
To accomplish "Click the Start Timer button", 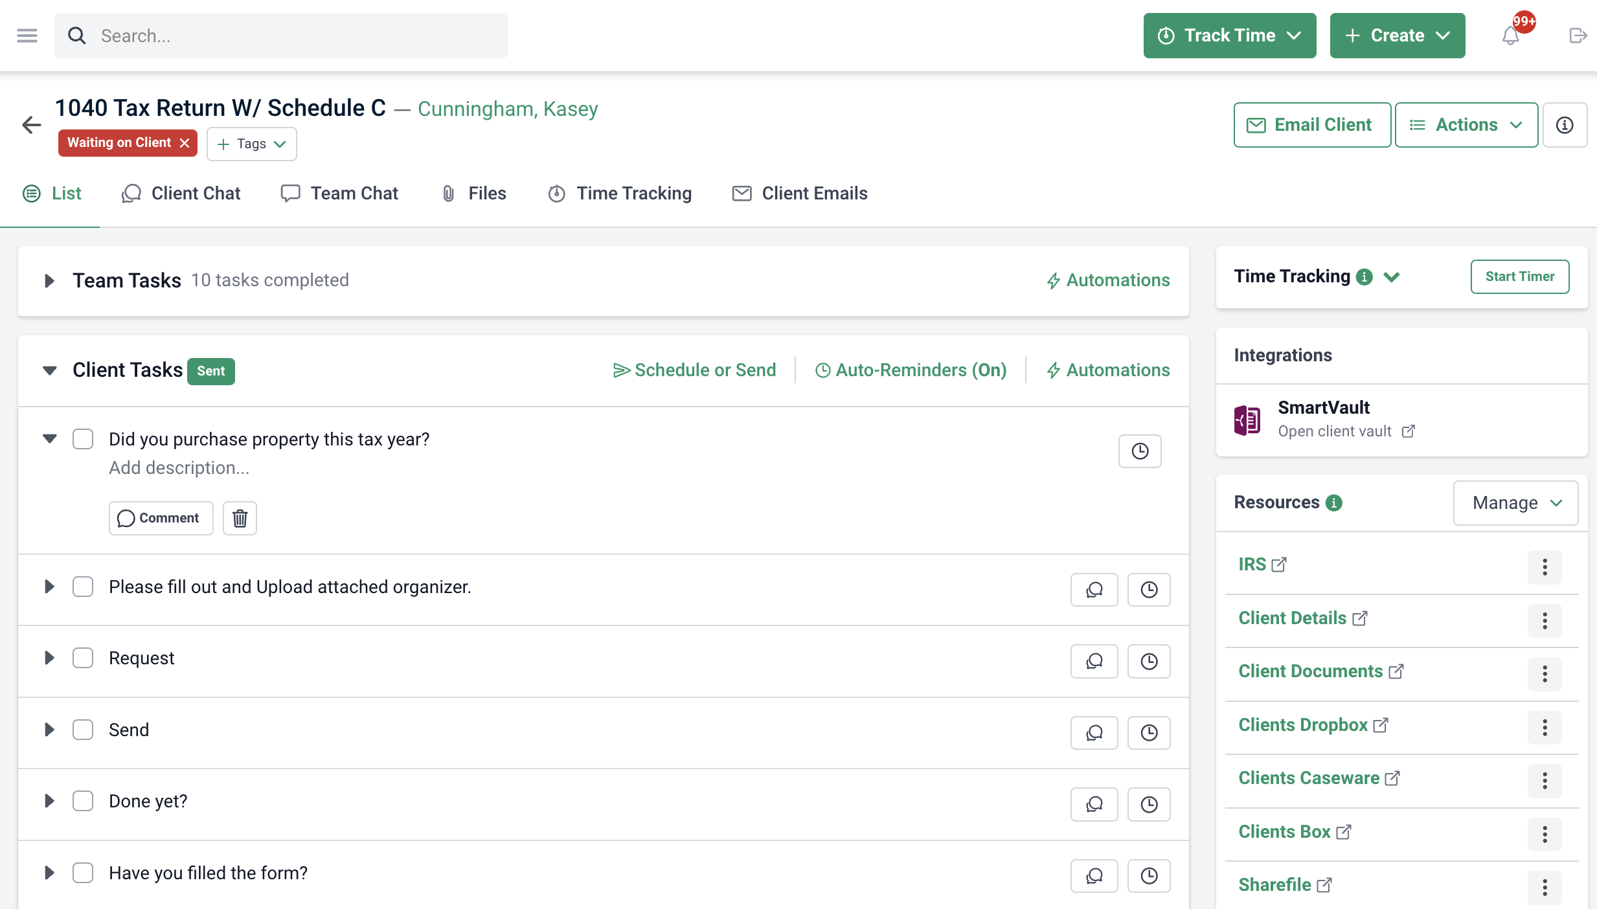I will coord(1520,277).
